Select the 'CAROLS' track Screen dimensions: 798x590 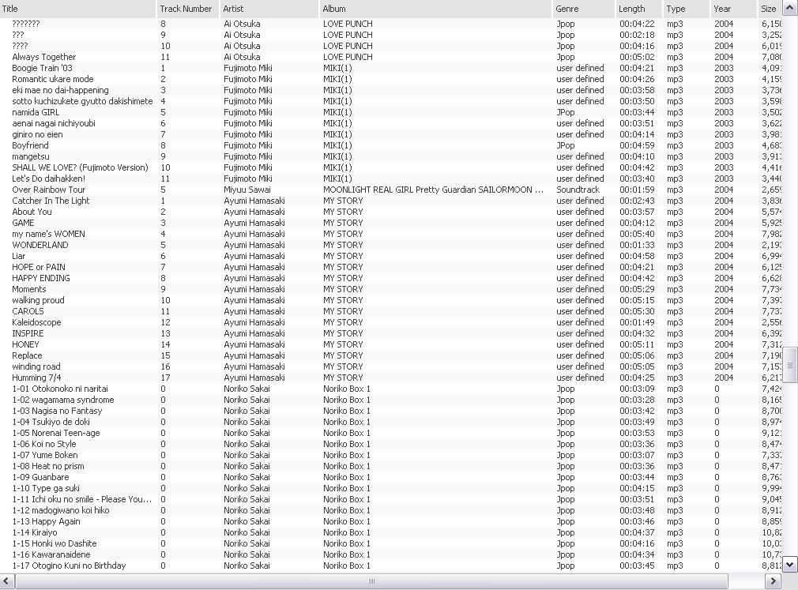click(391, 311)
